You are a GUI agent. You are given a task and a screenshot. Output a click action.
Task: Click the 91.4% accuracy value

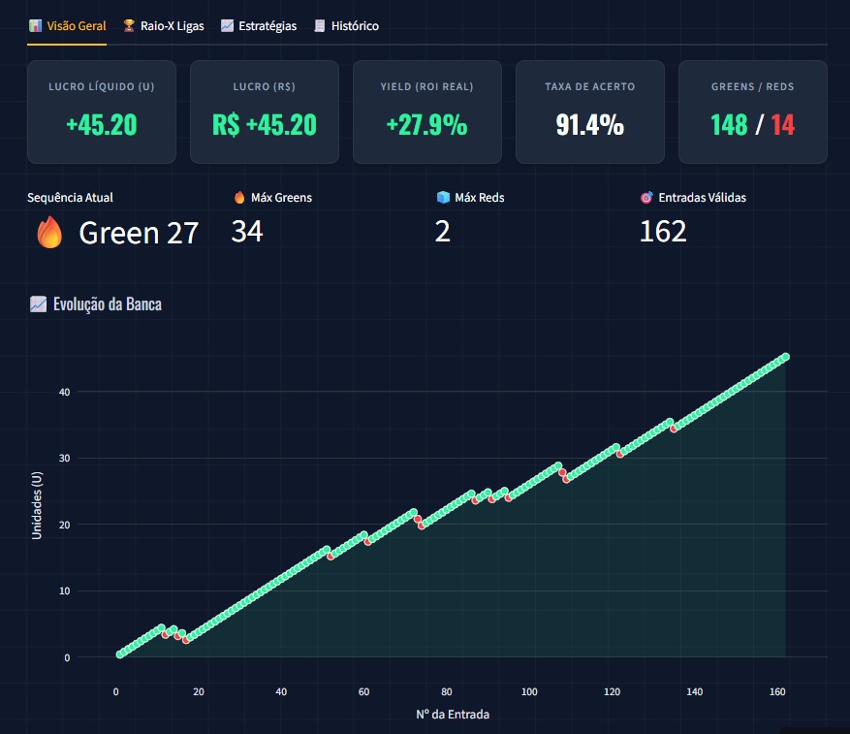590,125
